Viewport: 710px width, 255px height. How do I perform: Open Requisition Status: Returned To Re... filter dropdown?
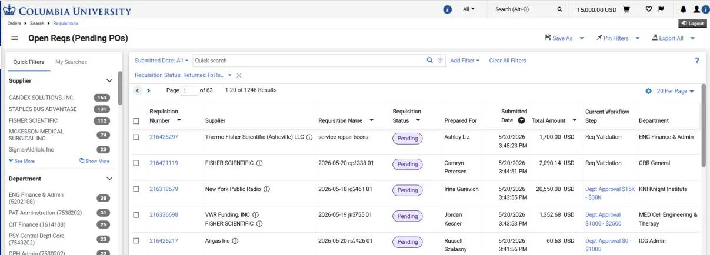[184, 75]
